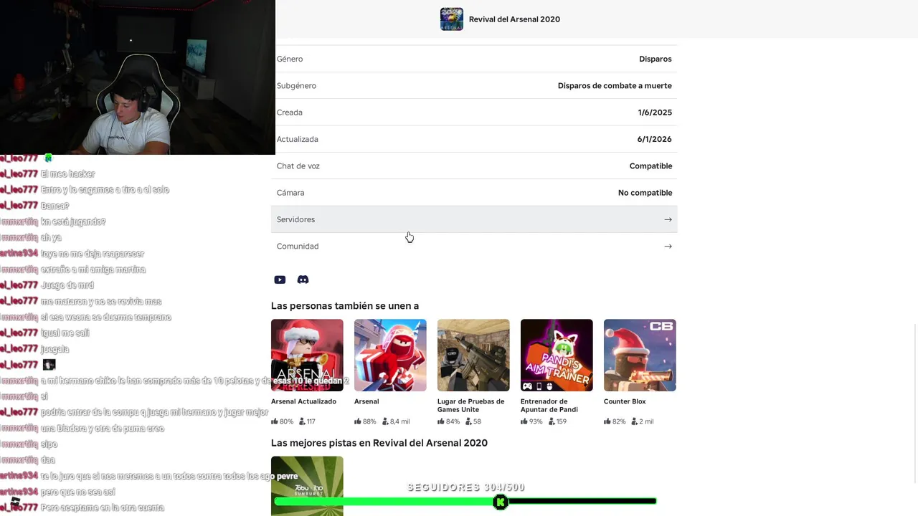Click the Counter Blox title link
This screenshot has width=918, height=516.
(625, 401)
